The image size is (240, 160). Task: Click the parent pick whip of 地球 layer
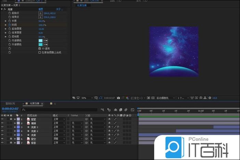[x=86, y=123]
